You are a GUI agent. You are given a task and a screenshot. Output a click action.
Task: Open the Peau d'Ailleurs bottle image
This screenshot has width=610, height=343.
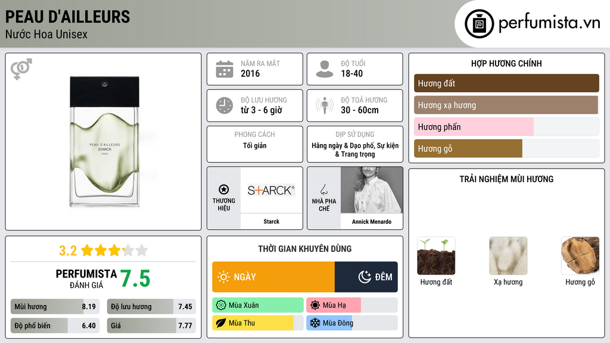click(x=104, y=142)
